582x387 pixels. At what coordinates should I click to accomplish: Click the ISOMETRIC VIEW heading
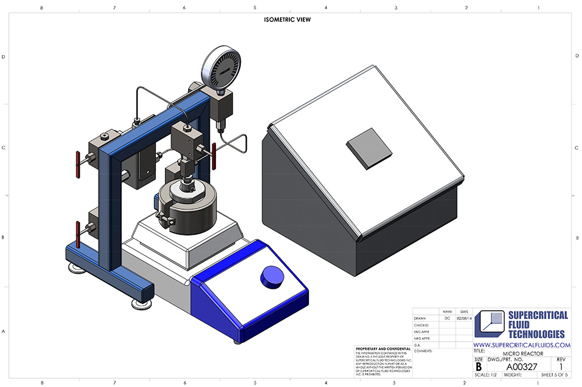pos(288,20)
